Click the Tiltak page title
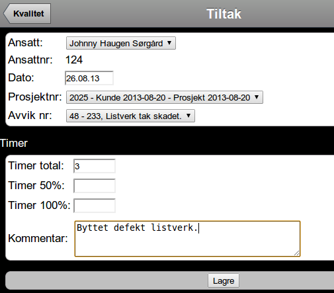 224,14
